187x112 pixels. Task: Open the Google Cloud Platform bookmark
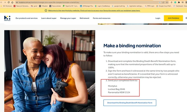164,6
